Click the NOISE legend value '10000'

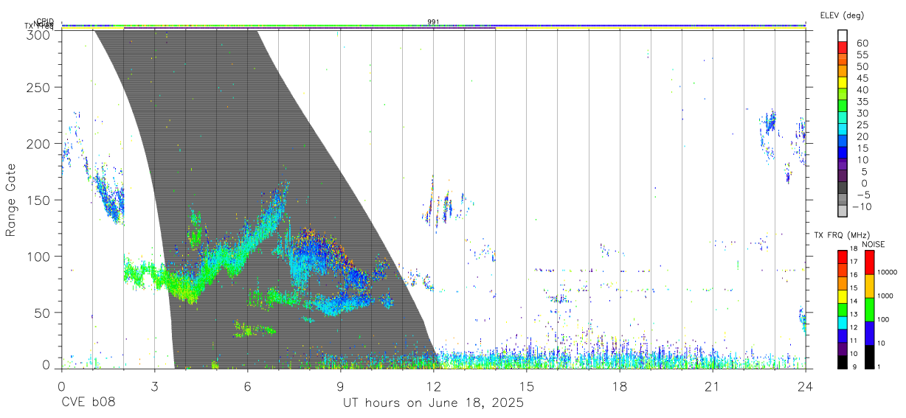[x=888, y=272]
